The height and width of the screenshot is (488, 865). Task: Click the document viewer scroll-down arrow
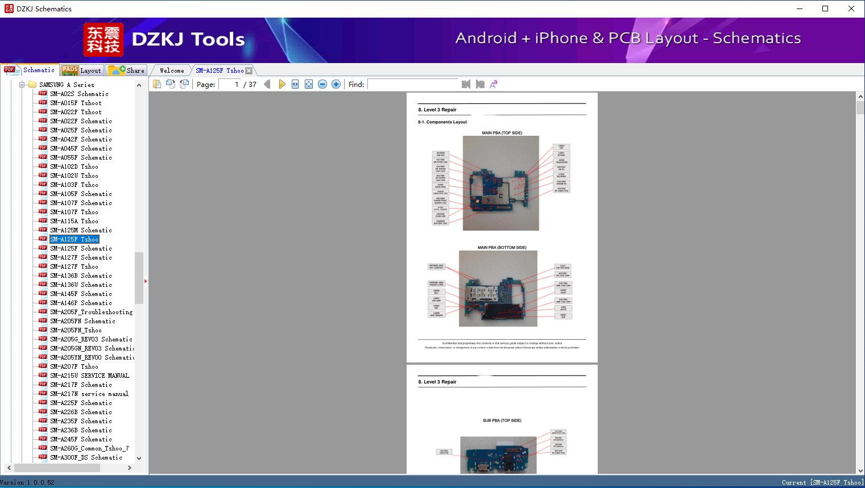pyautogui.click(x=860, y=470)
